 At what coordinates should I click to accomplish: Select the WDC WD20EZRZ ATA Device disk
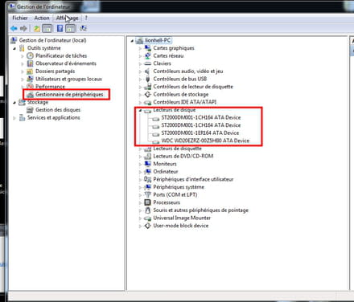pyautogui.click(x=205, y=141)
